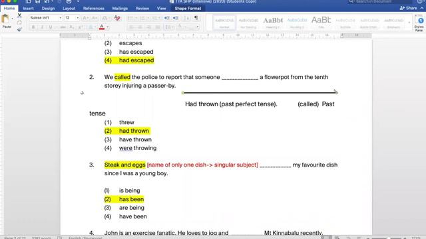
Task: Switch to the References tab
Action: 93,9
